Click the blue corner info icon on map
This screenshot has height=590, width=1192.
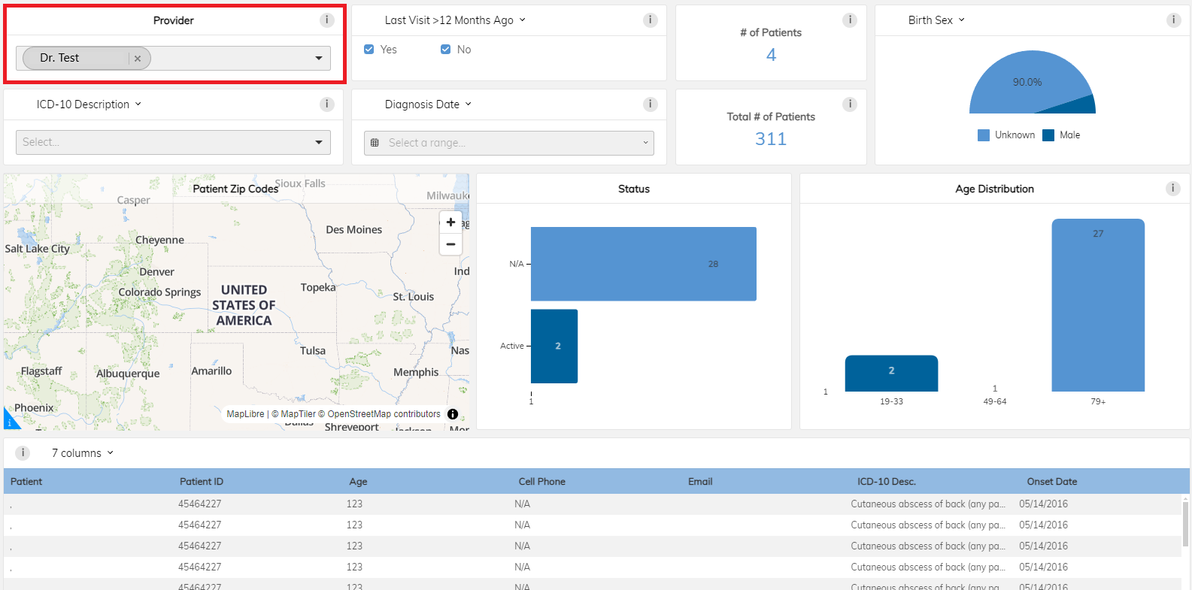click(11, 422)
